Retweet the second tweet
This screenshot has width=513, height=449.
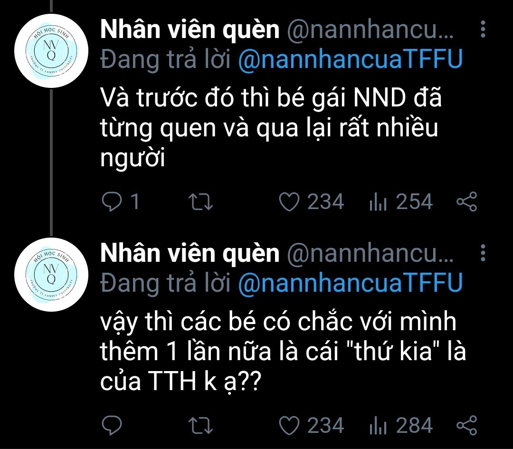201,425
